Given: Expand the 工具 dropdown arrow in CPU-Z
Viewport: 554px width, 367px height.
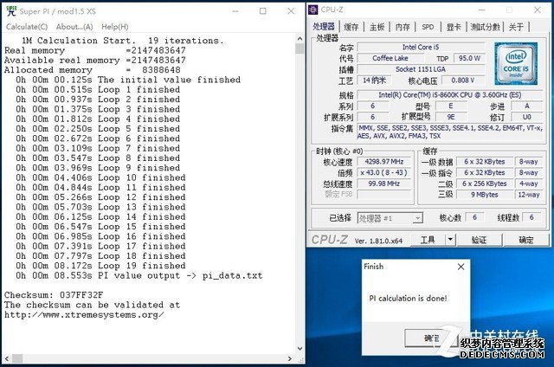Looking at the screenshot, I should [450, 240].
